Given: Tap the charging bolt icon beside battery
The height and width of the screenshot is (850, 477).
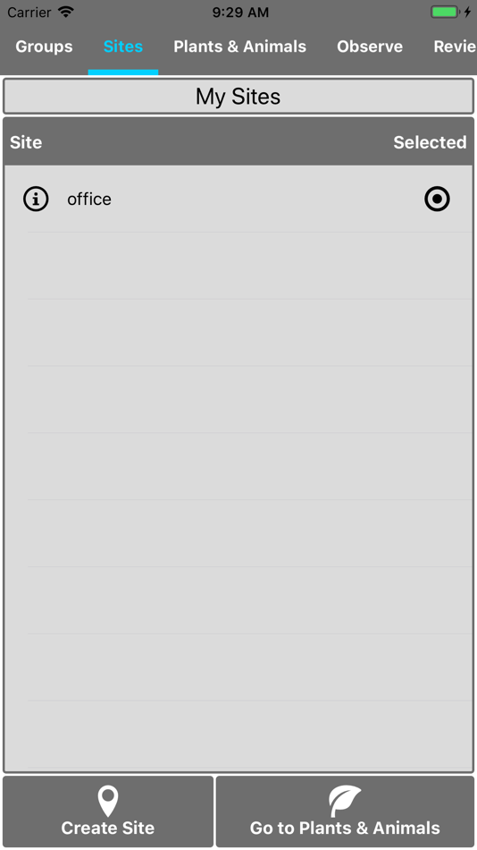Looking at the screenshot, I should click(467, 12).
